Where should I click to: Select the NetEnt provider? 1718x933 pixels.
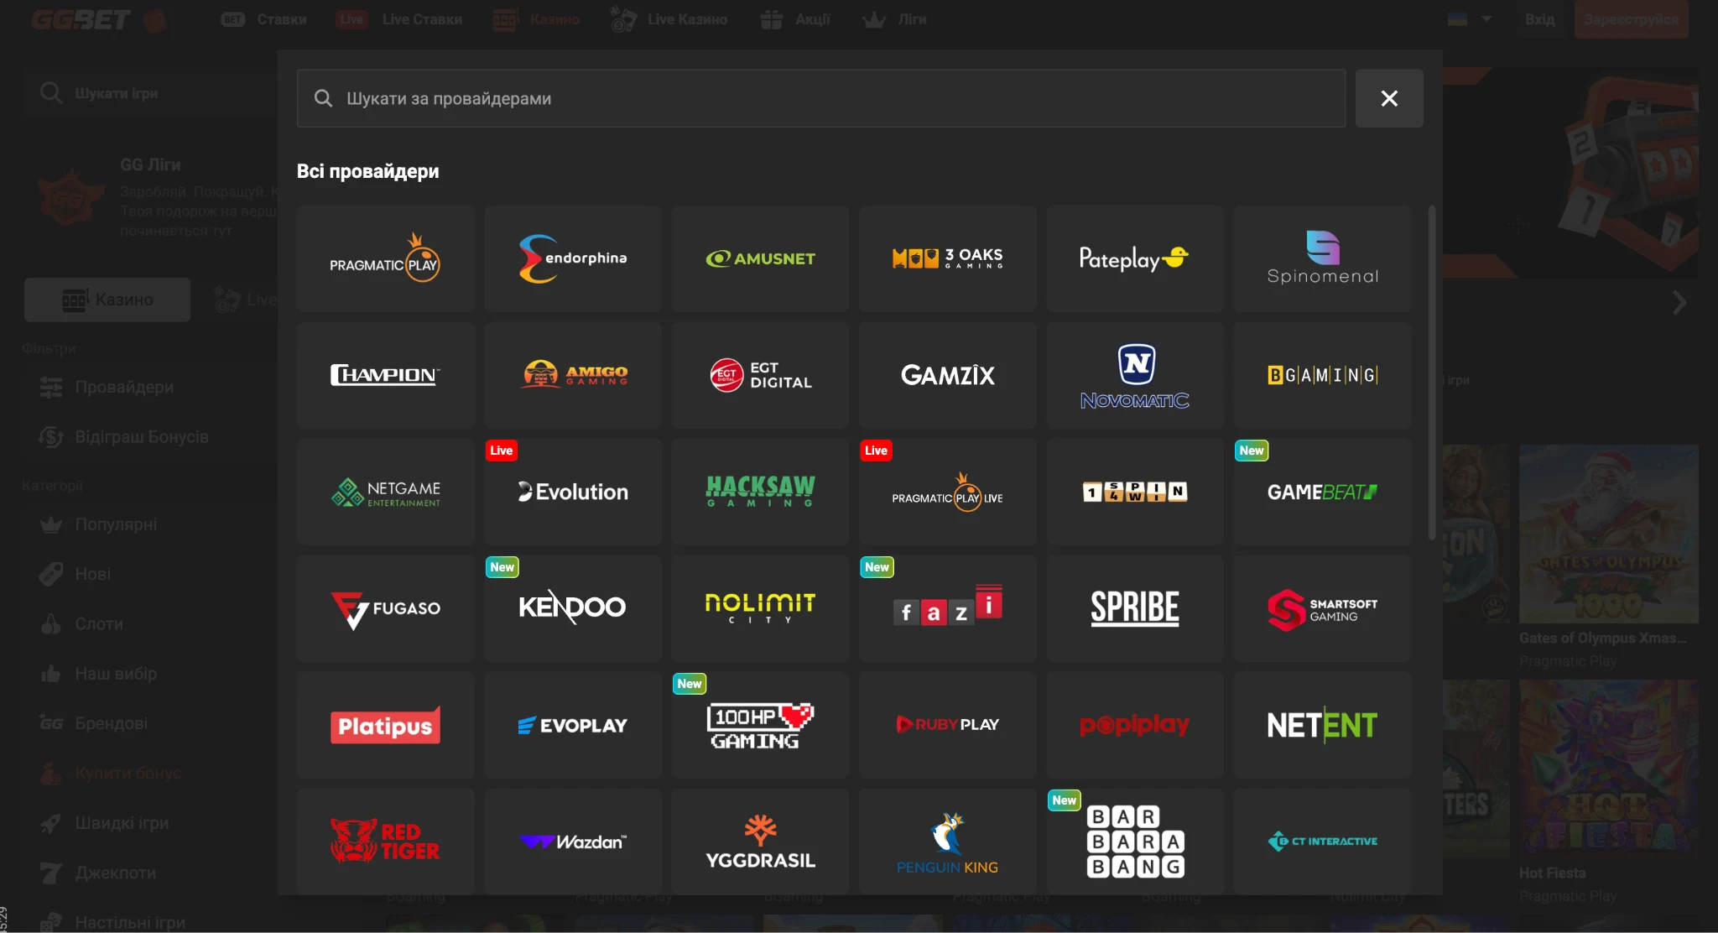[1322, 725]
